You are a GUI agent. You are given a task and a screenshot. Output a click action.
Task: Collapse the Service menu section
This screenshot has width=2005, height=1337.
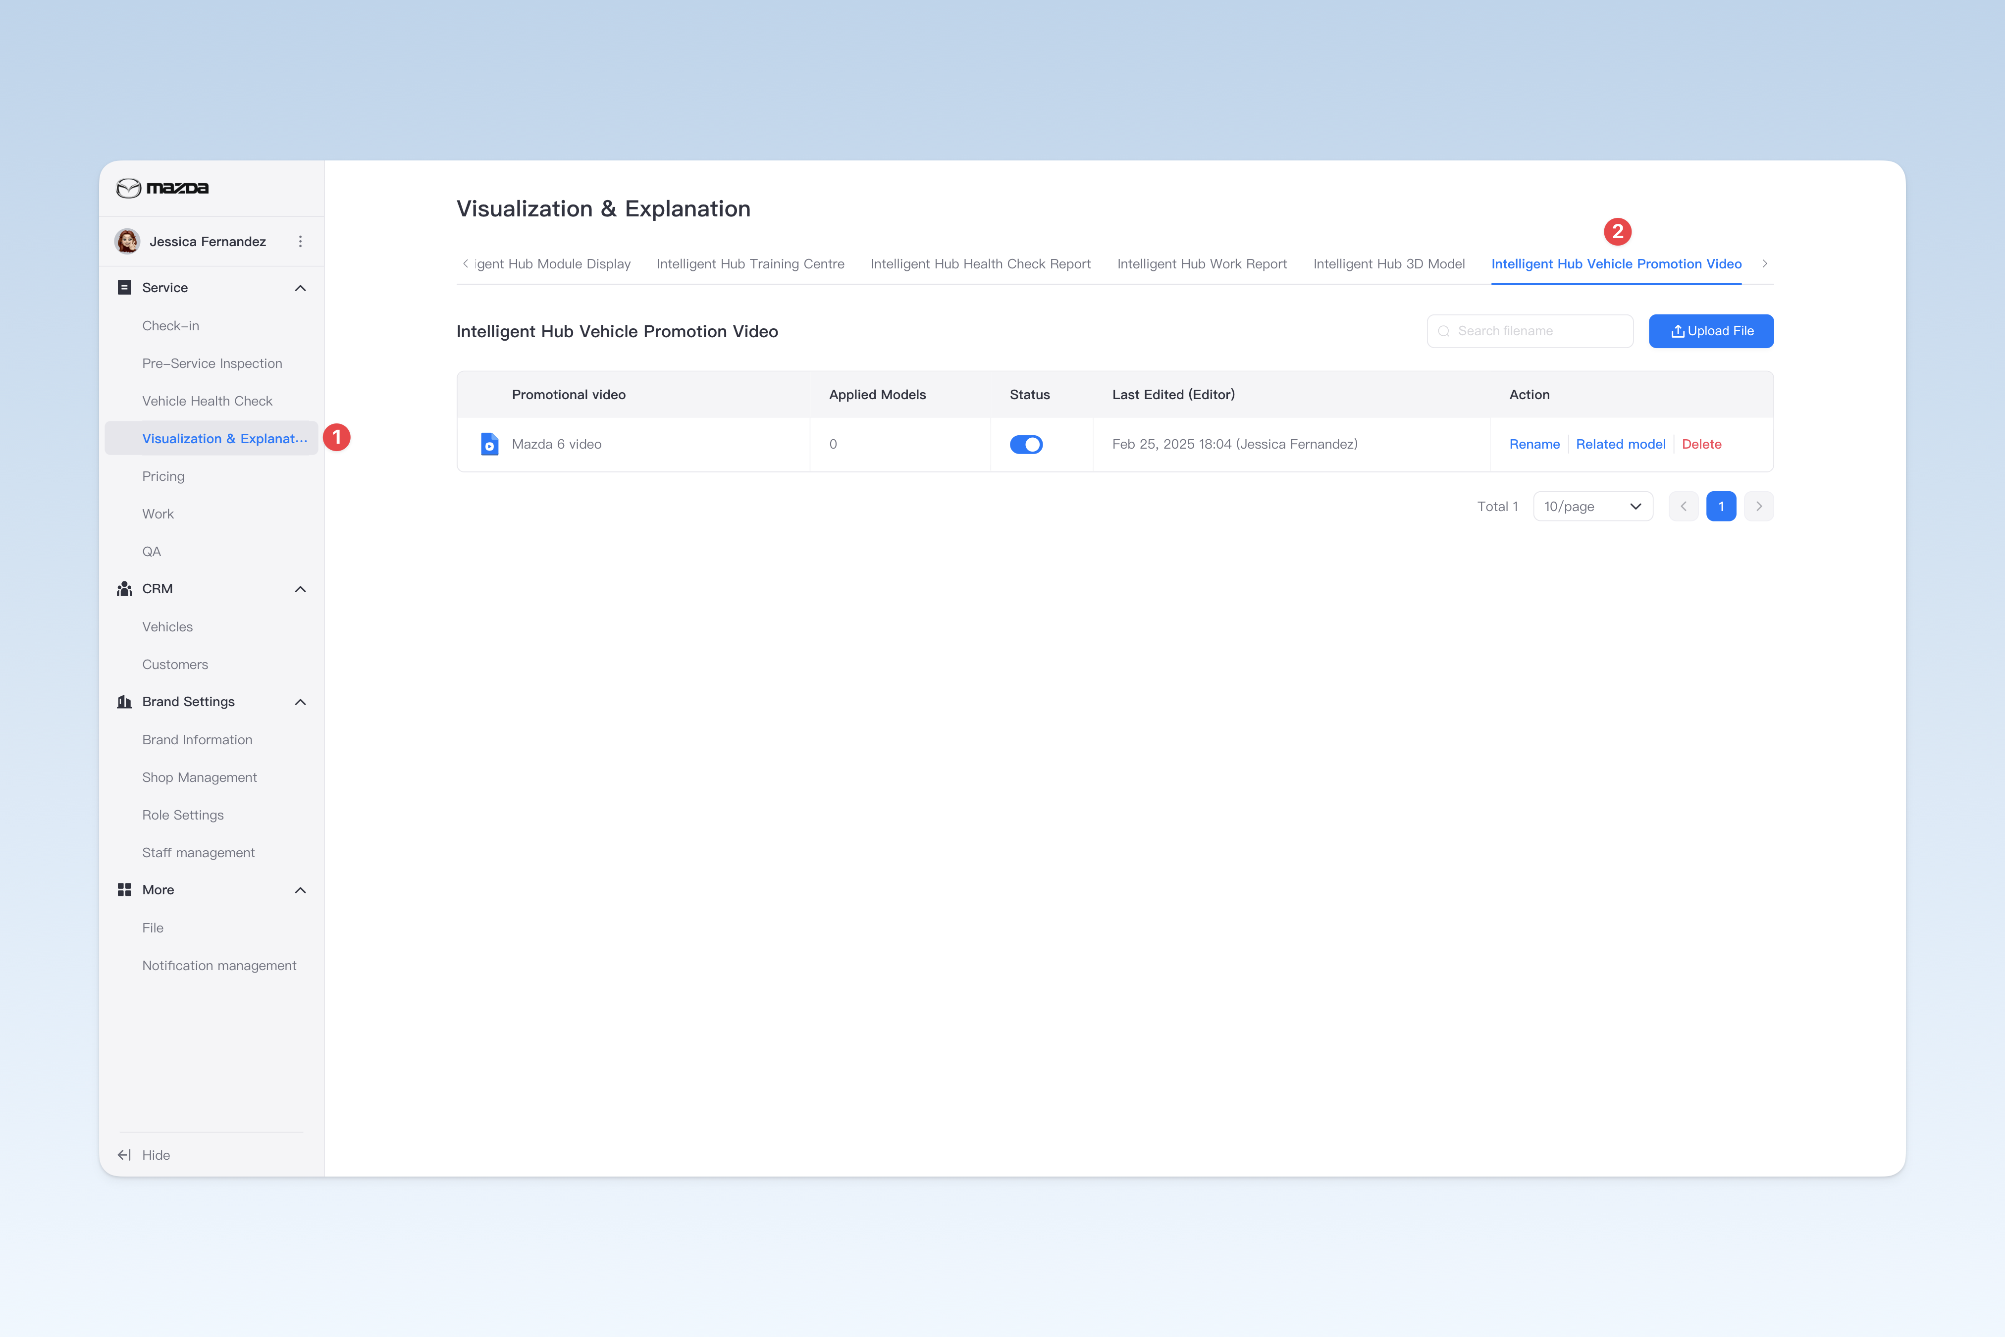click(x=300, y=288)
